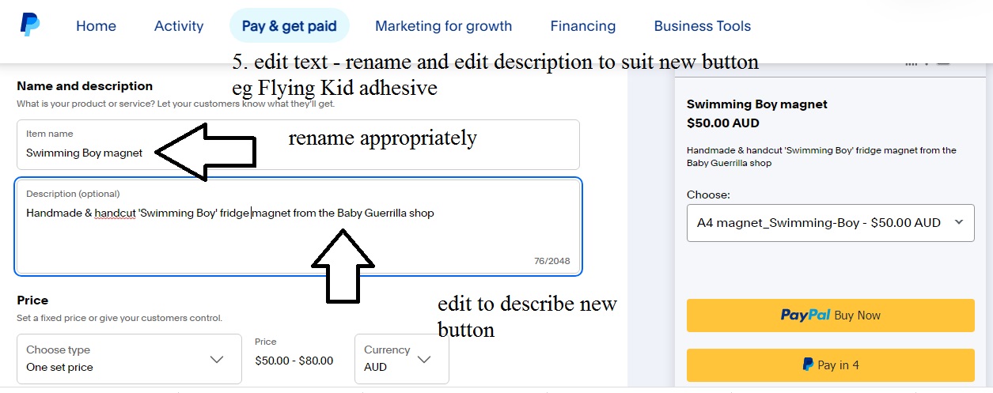Click PayPal logo in Pay in 4 button

click(x=808, y=365)
